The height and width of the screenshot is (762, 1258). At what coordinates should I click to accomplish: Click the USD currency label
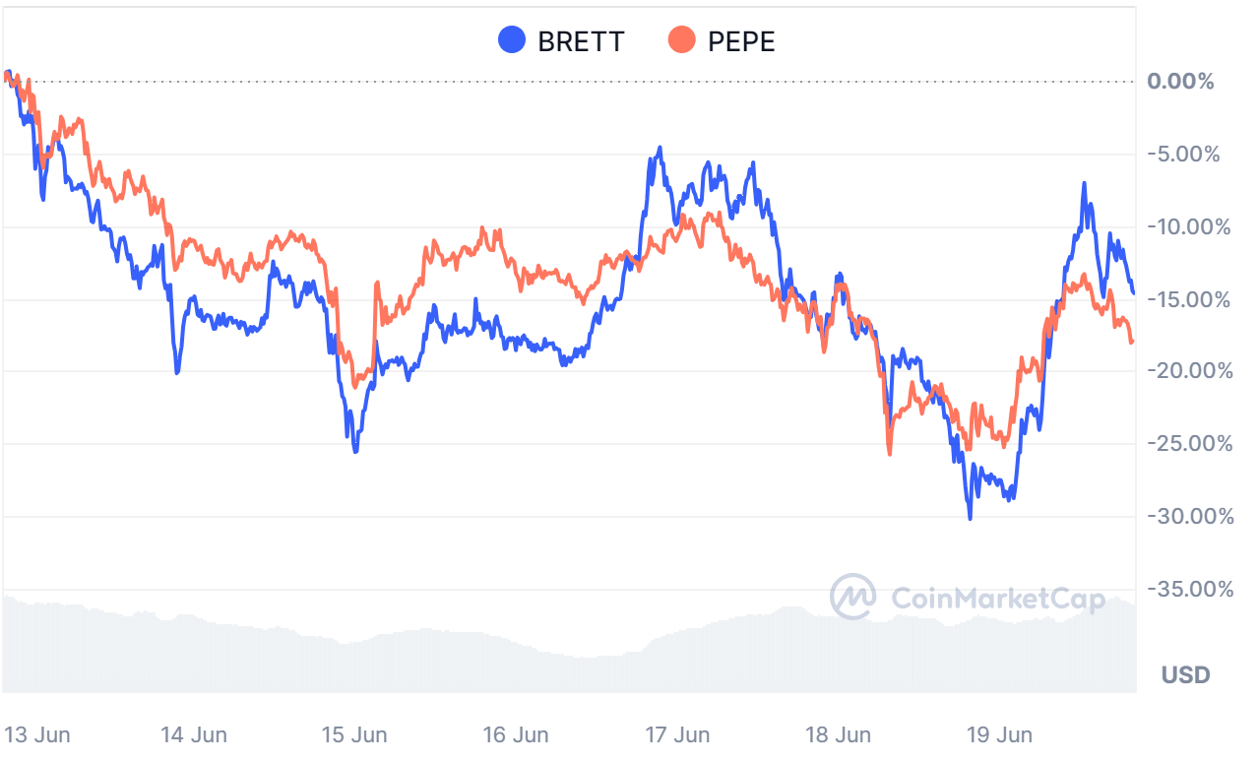click(x=1185, y=675)
